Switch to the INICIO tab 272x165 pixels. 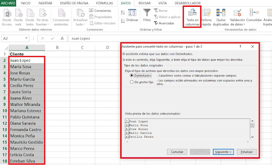point(25,3)
